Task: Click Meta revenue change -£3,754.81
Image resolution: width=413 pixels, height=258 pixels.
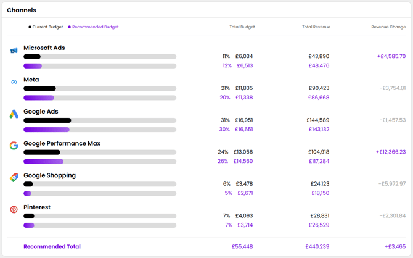Action: coord(393,88)
